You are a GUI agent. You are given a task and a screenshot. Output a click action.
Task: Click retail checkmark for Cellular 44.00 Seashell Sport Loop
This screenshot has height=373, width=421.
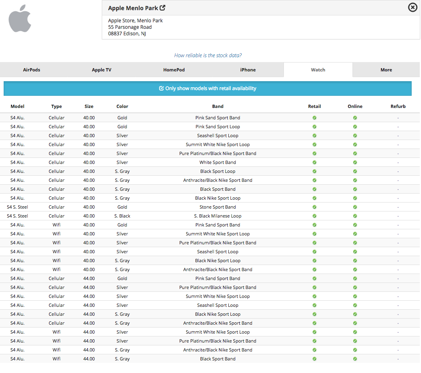314,305
